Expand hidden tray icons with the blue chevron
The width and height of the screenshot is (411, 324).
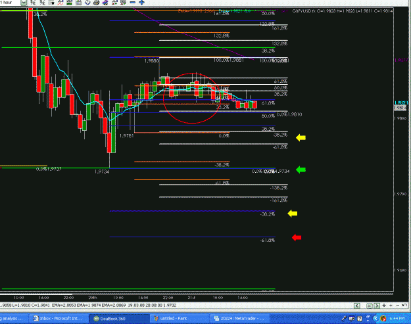[375, 319]
